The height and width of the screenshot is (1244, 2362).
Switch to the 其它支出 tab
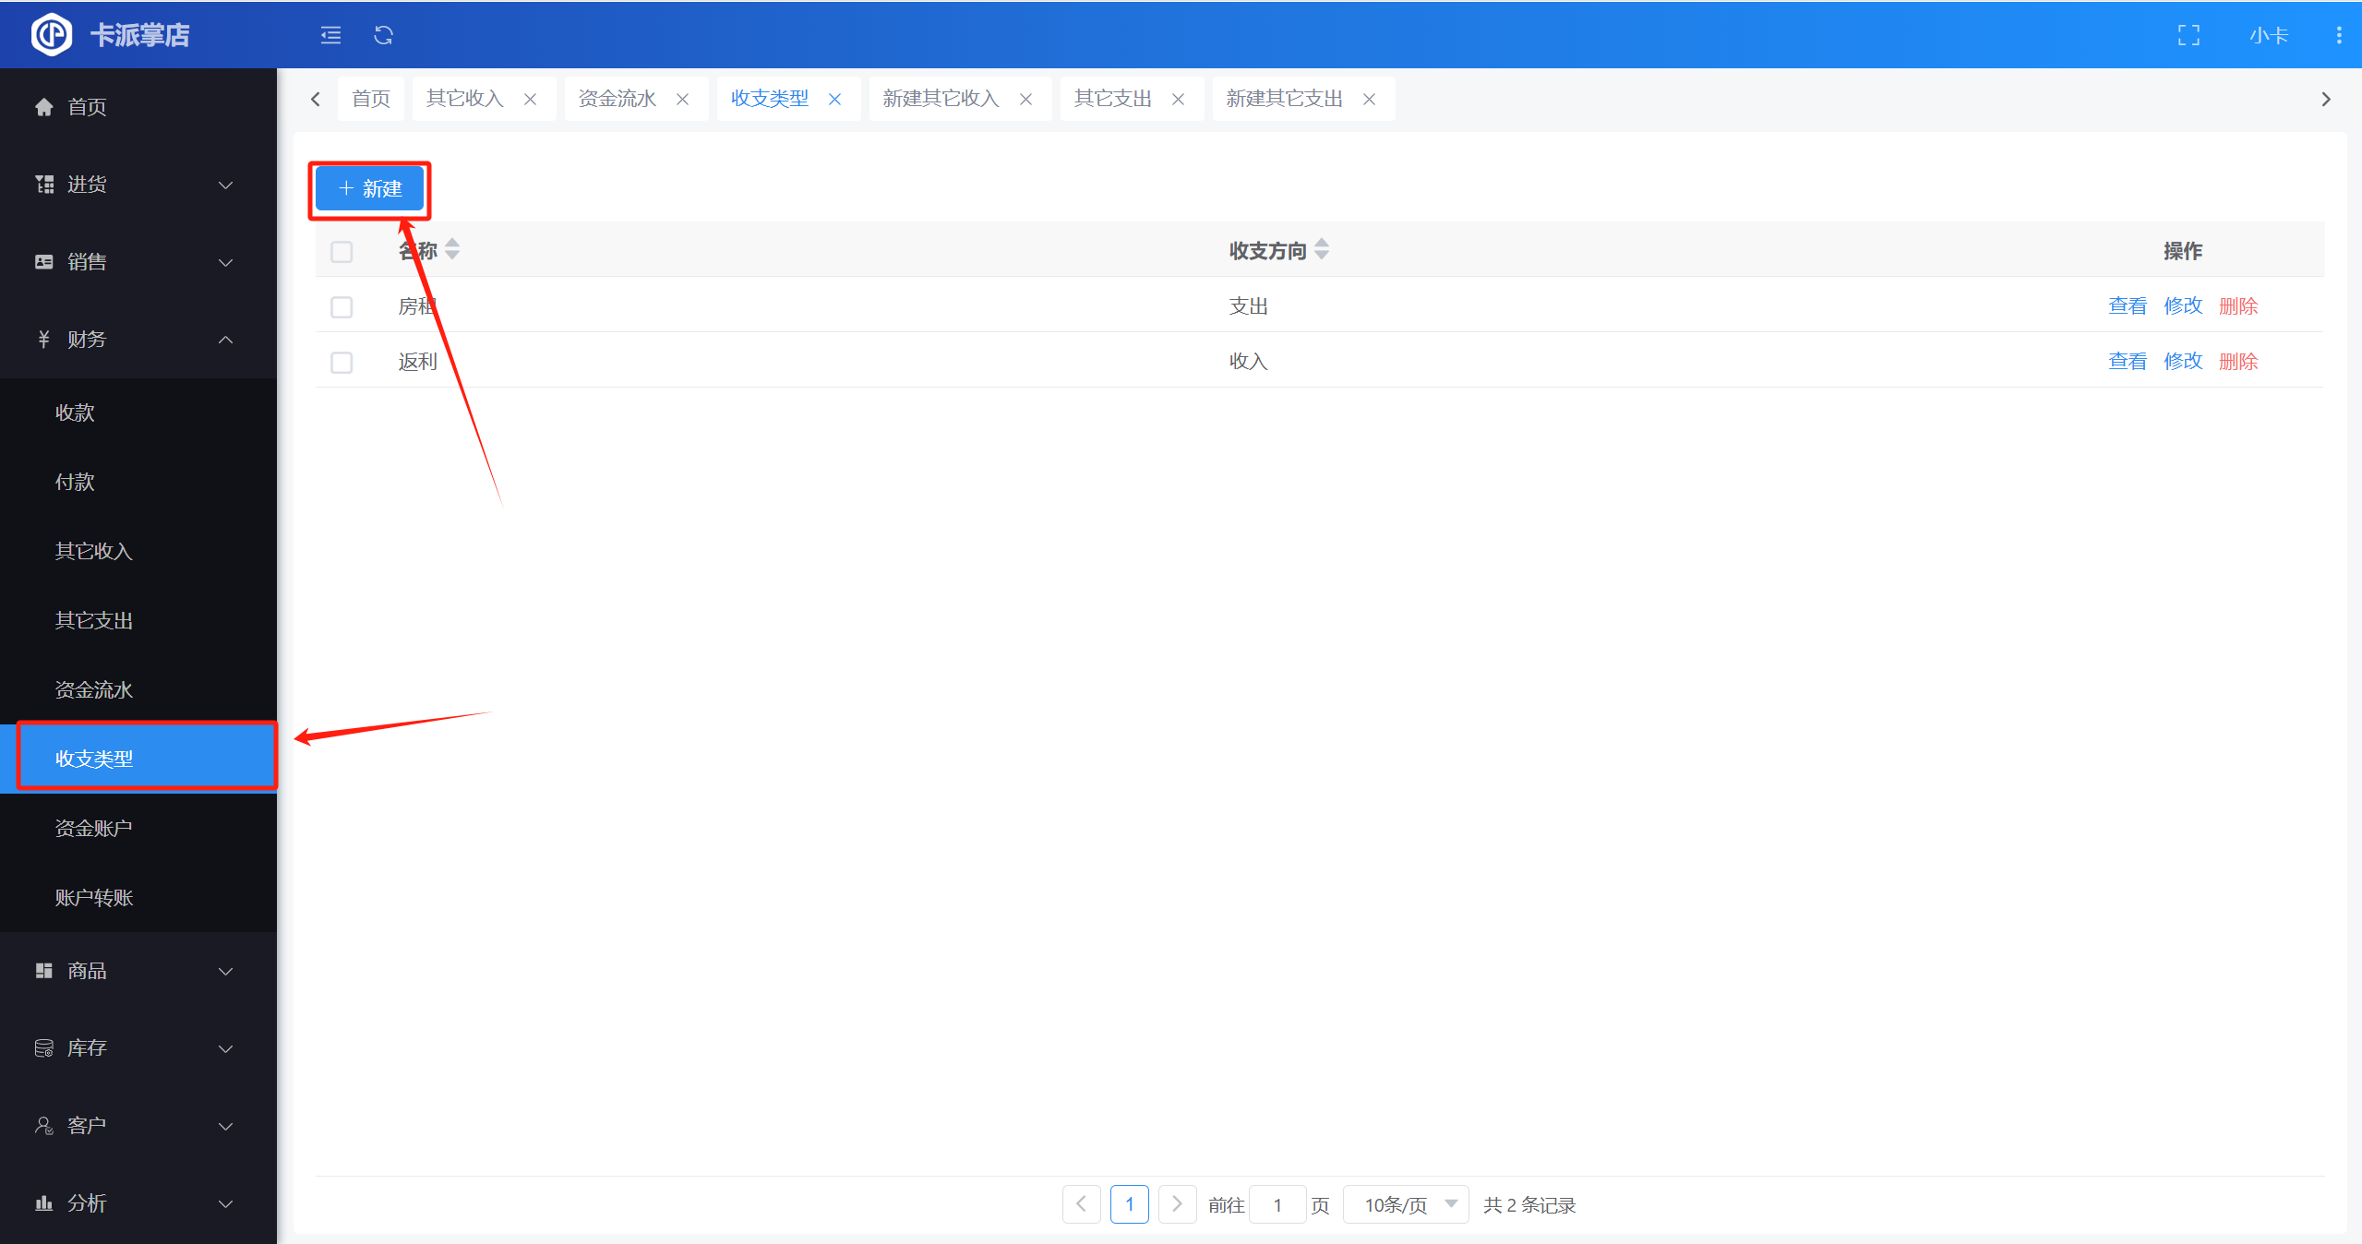click(x=1113, y=99)
